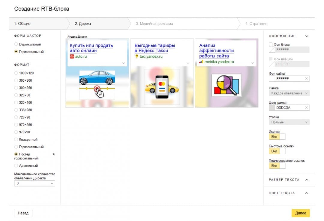Image resolution: width=324 pixels, height=221 pixels.
Task: Select the Горизонтальный format option
Action: (x=16, y=147)
